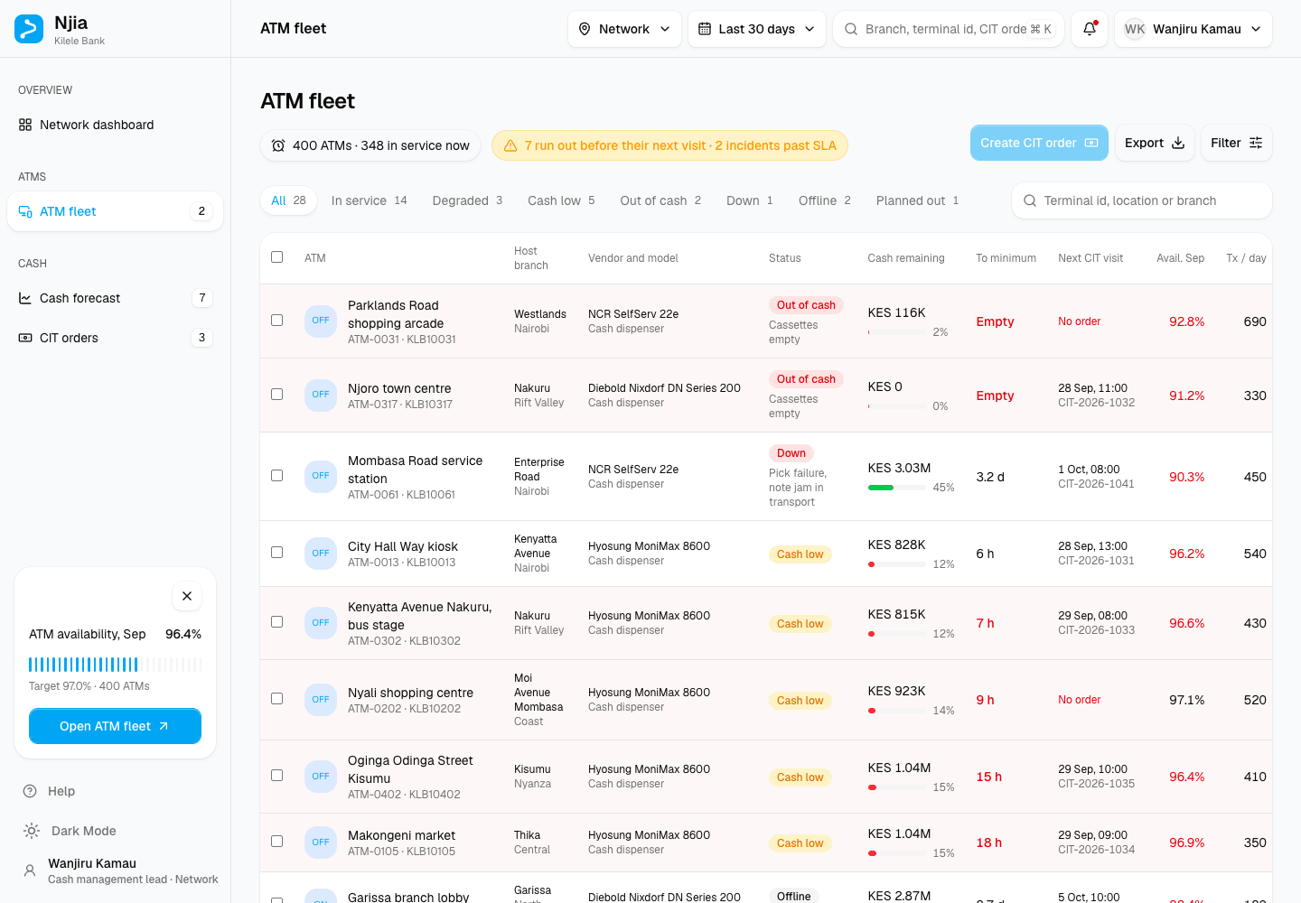Select the Nyali shopping centre checkbox
This screenshot has height=903, width=1301.
(277, 699)
